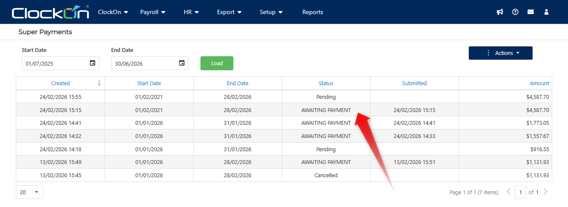Sort by the Created column header
The width and height of the screenshot is (568, 207).
point(60,83)
